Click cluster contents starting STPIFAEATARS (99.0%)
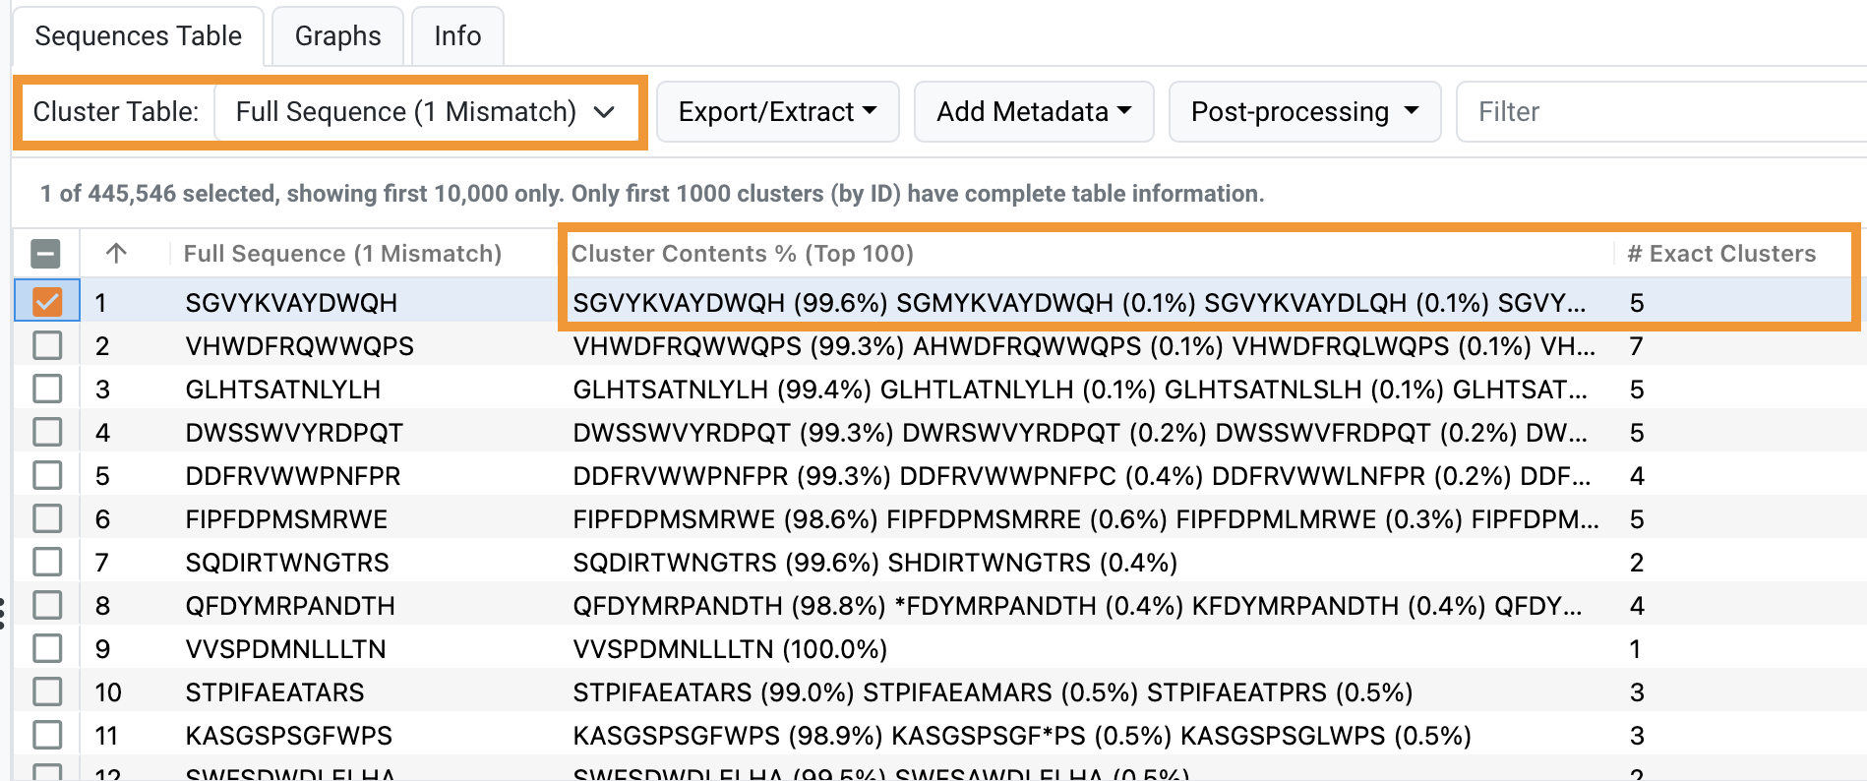This screenshot has height=781, width=1867. click(993, 692)
